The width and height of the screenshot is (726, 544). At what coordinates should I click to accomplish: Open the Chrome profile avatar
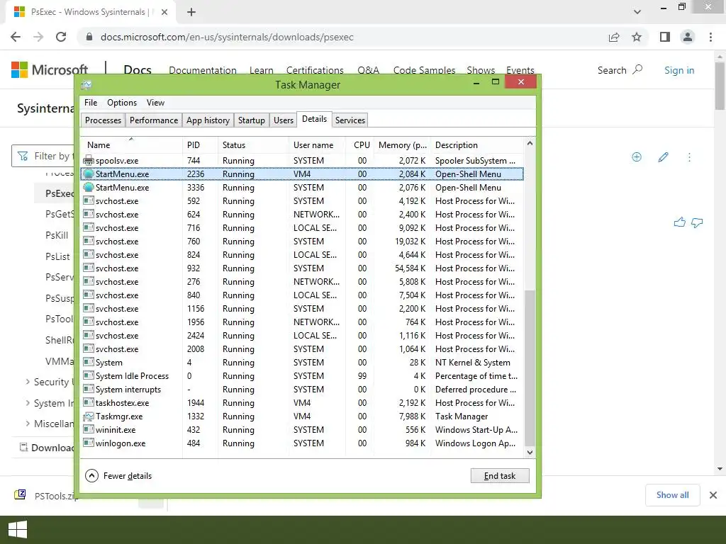pyautogui.click(x=688, y=37)
